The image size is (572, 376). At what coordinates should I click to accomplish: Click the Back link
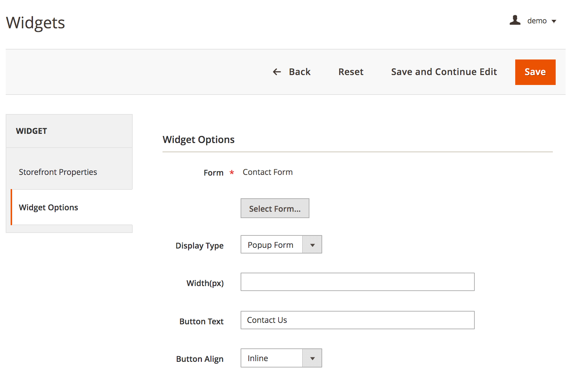pyautogui.click(x=299, y=72)
